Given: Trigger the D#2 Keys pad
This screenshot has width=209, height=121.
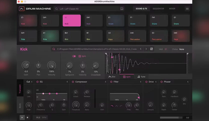Looking at the screenshot, I should click(181, 36).
